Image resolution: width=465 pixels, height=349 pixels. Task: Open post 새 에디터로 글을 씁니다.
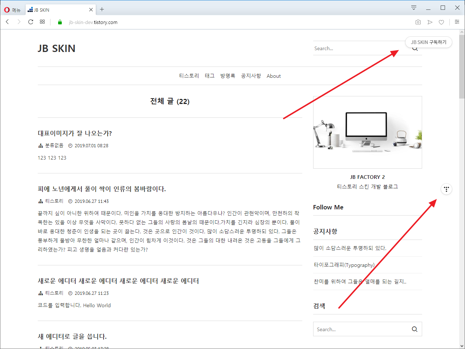[x=72, y=337]
